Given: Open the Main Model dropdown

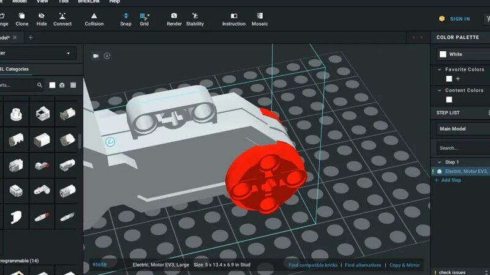Looking at the screenshot, I should (464, 129).
